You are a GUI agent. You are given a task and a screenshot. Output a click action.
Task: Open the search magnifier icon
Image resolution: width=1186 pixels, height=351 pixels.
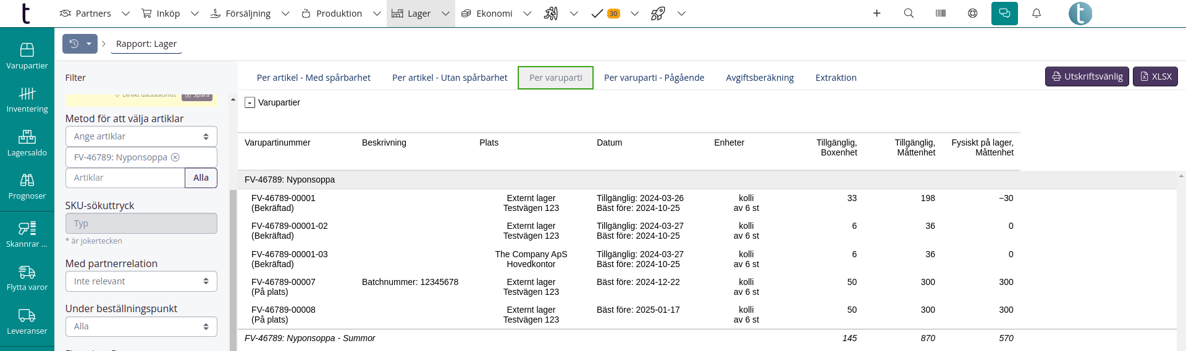(909, 14)
